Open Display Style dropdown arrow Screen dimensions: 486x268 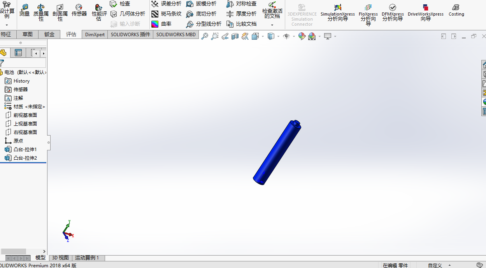tap(279, 37)
